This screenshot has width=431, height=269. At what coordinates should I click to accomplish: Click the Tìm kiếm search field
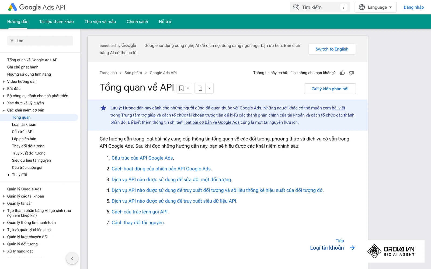[x=320, y=7]
